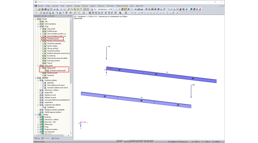This screenshot has width=258, height=143.
Task: Click the table panel toggle icon in toolbar
Action: (x=88, y=9)
